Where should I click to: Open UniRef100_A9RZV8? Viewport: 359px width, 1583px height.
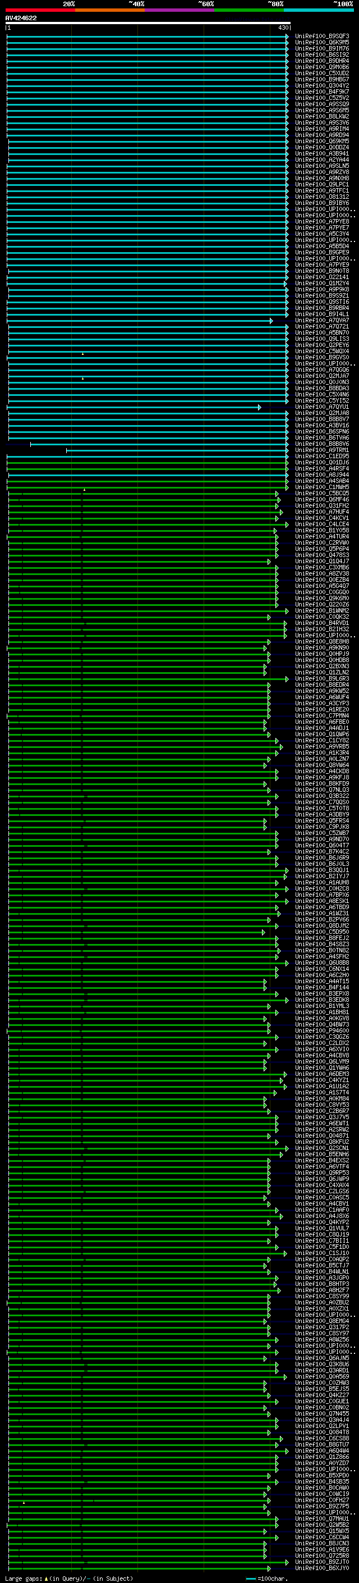[321, 172]
